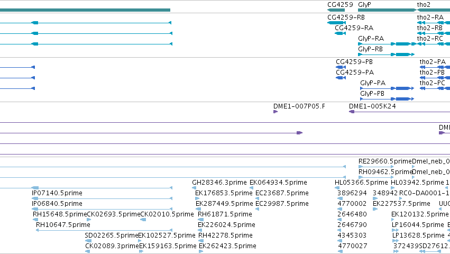
Task: Select EST LP13628.5prime
Action: point(418,235)
